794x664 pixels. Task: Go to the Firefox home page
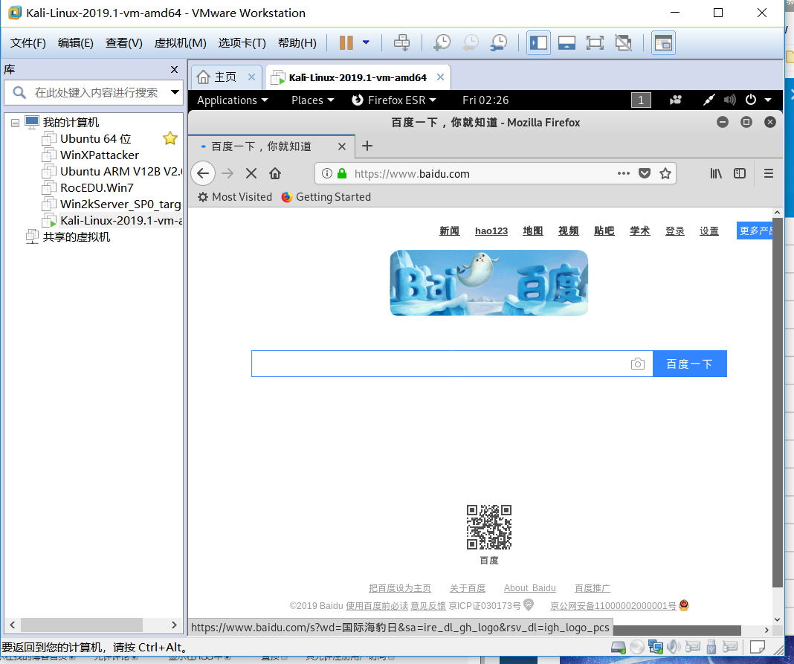pos(275,174)
